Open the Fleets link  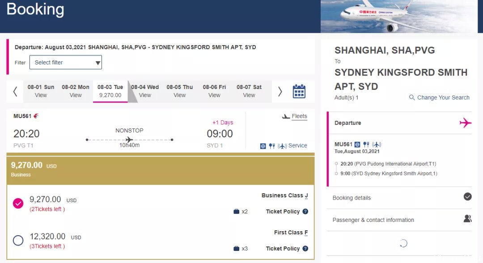point(299,116)
